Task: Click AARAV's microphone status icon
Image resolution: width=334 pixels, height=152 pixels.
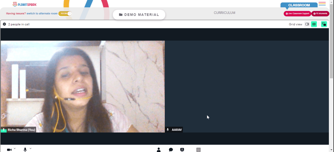Action: (168, 129)
